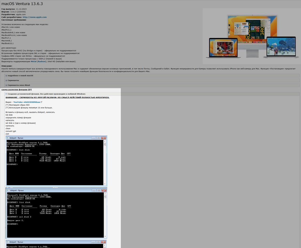Expand the "Скриншоты окна About" spoiler
The image size is (301, 248).
coord(19,85)
